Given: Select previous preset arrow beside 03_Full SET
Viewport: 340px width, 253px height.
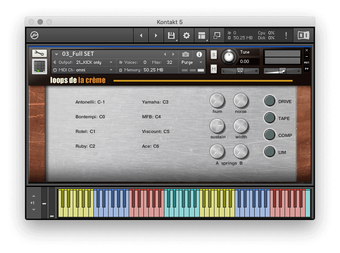Looking at the screenshot, I should click(165, 54).
